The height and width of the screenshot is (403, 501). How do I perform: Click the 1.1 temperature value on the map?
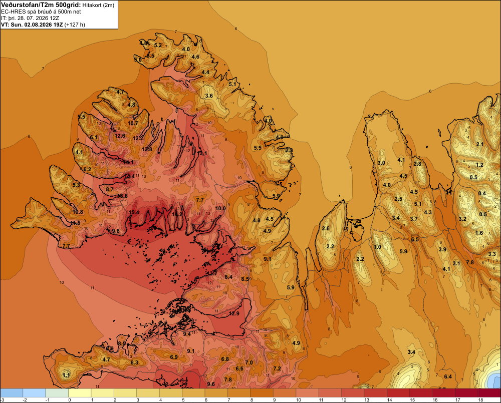(x=66, y=375)
